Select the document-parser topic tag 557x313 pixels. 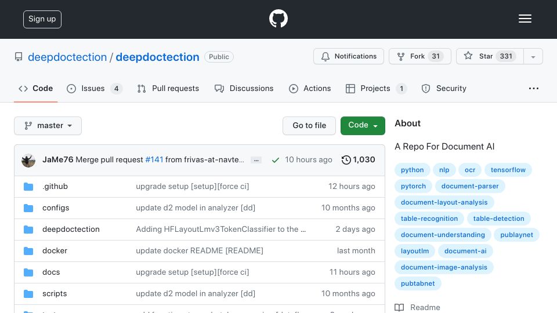click(x=470, y=186)
